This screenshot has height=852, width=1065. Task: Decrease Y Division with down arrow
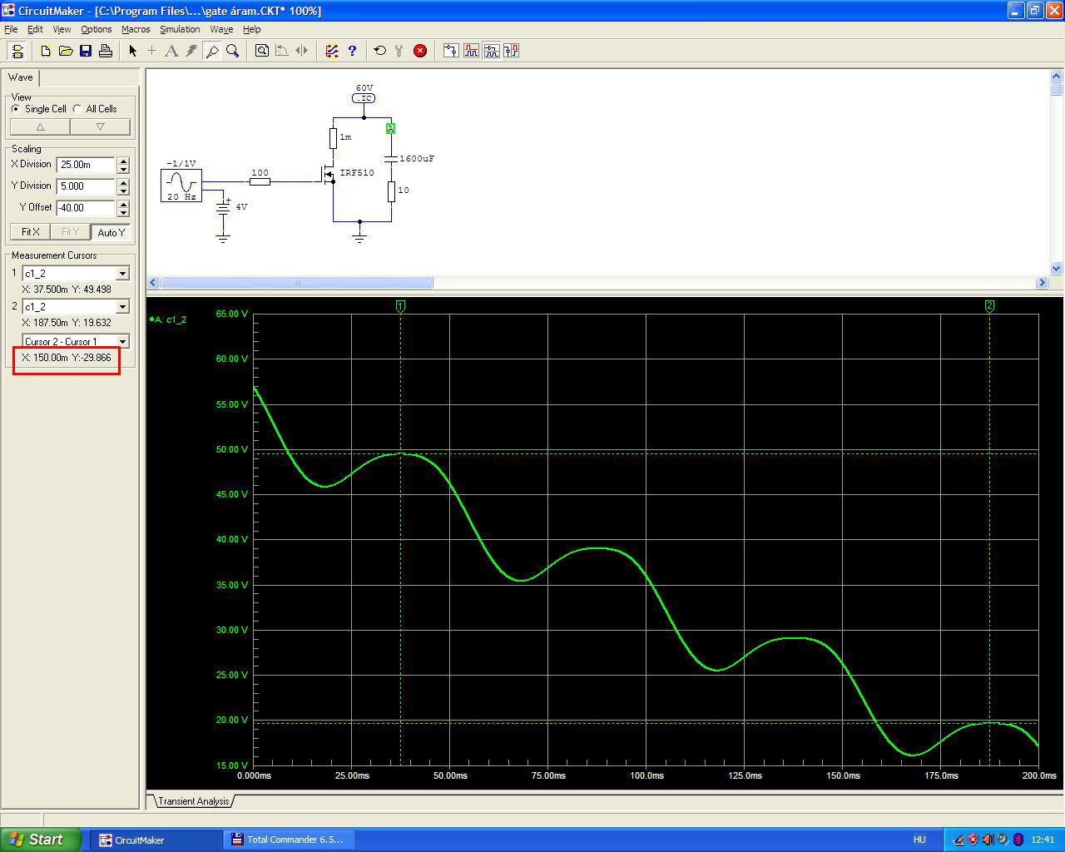pyautogui.click(x=124, y=191)
